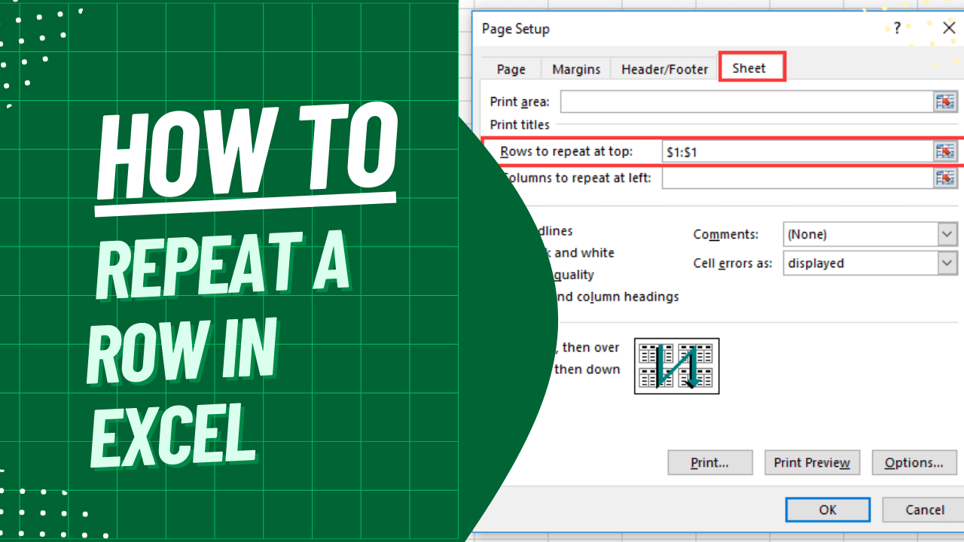Click the Print titles label
This screenshot has width=964, height=542.
(x=520, y=124)
